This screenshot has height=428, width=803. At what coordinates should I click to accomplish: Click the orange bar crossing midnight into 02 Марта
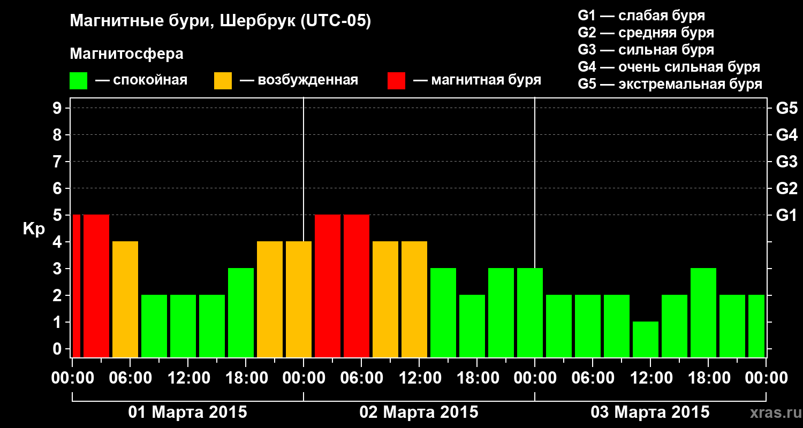click(299, 299)
